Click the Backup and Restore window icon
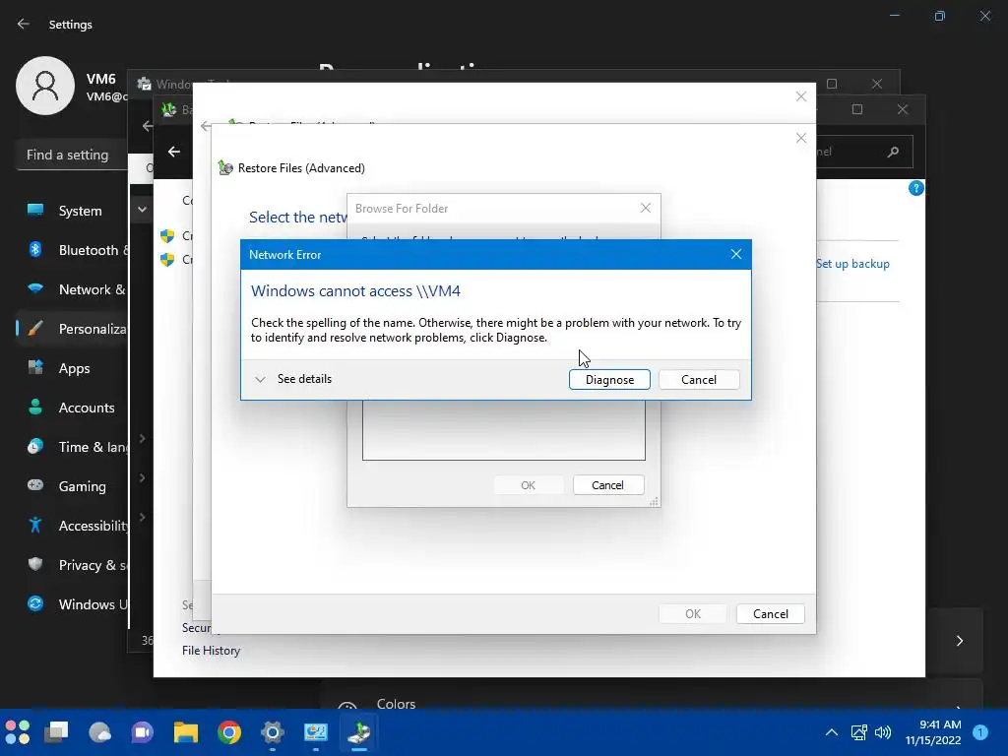Image resolution: width=1008 pixels, height=756 pixels. click(169, 109)
